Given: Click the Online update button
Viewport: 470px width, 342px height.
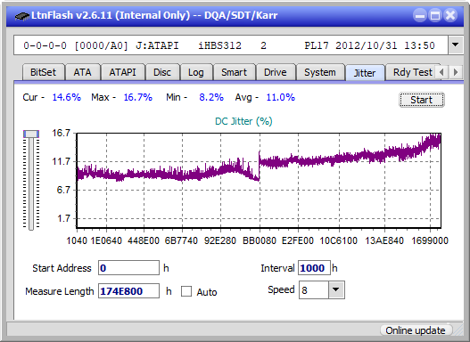Looking at the screenshot, I should pos(416,330).
